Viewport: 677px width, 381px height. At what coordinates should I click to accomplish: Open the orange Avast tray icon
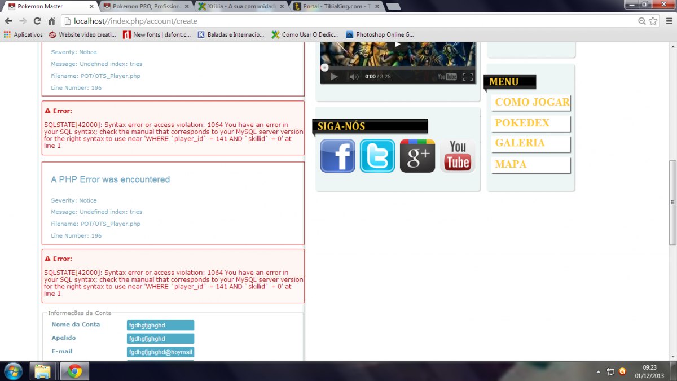pos(622,371)
